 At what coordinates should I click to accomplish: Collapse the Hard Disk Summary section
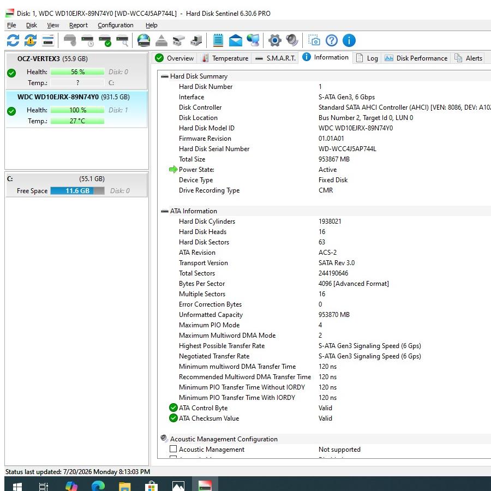click(x=164, y=76)
